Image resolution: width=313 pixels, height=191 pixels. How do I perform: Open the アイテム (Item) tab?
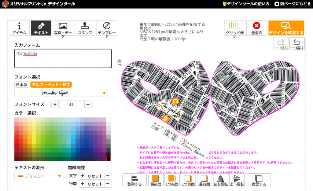tap(19, 28)
